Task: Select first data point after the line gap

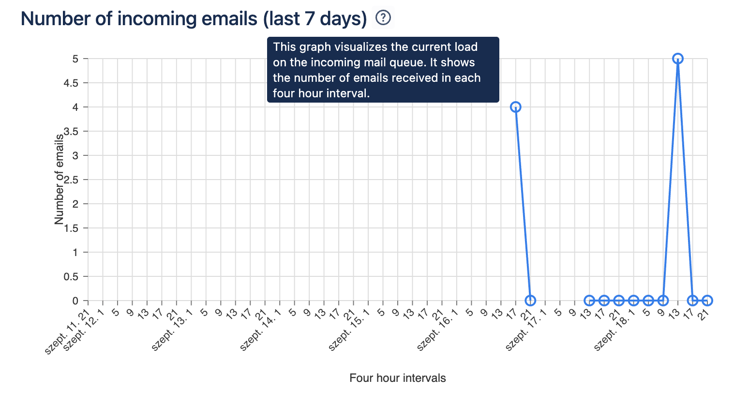Action: 589,301
